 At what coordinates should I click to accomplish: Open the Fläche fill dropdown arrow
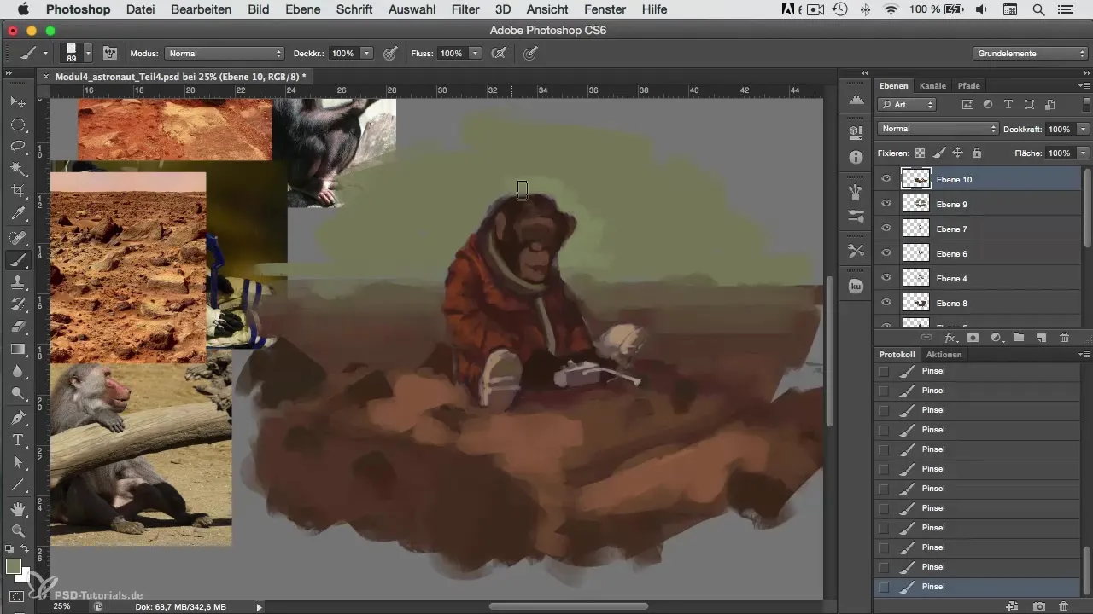[x=1083, y=153]
